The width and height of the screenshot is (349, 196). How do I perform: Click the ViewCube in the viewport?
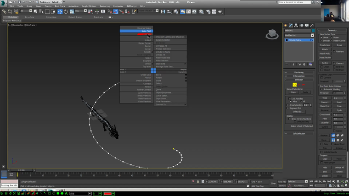(x=273, y=33)
